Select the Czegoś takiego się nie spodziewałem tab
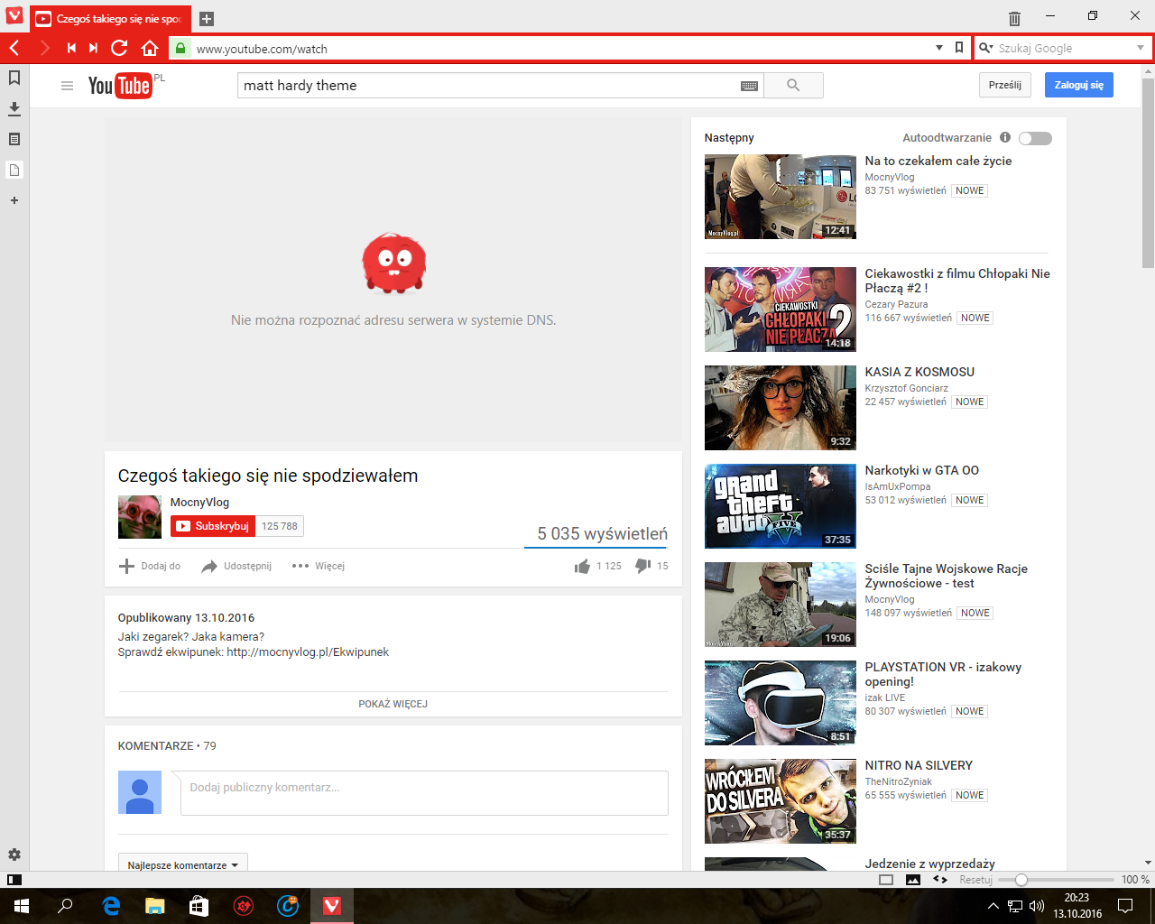Image resolution: width=1155 pixels, height=924 pixels. click(x=110, y=19)
